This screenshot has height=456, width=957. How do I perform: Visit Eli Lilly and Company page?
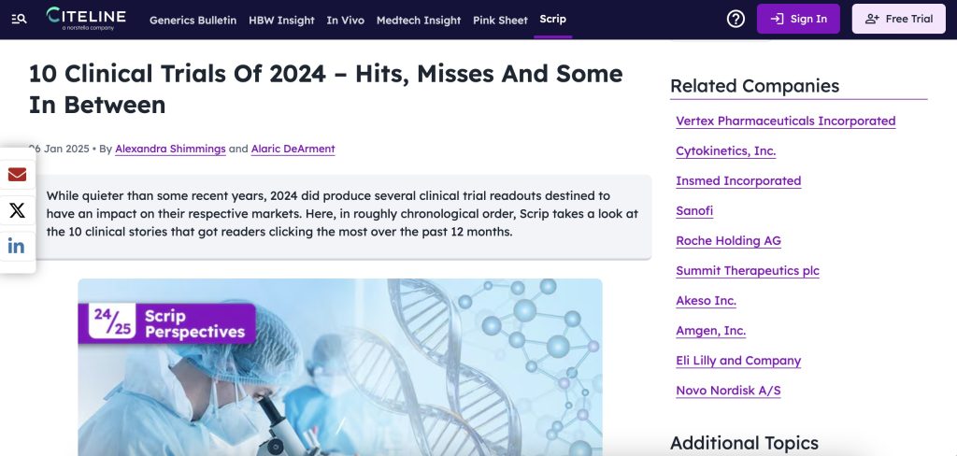click(x=738, y=361)
